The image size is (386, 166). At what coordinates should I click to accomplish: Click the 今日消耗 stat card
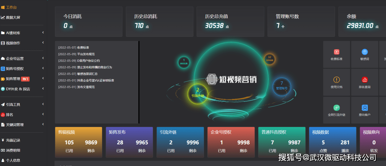tap(89, 22)
